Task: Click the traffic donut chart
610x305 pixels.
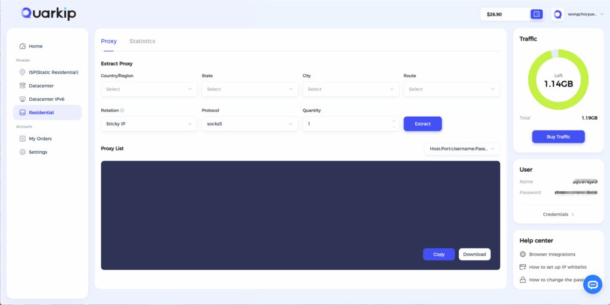Action: (x=558, y=80)
